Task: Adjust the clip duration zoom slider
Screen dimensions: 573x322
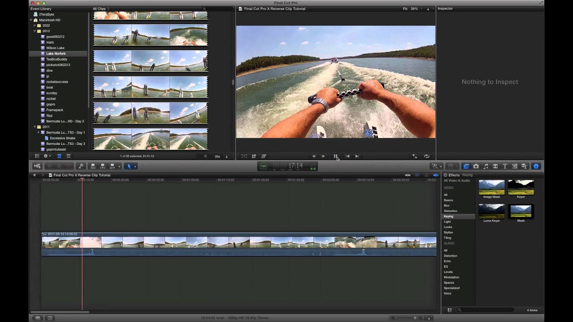Action: point(205,156)
